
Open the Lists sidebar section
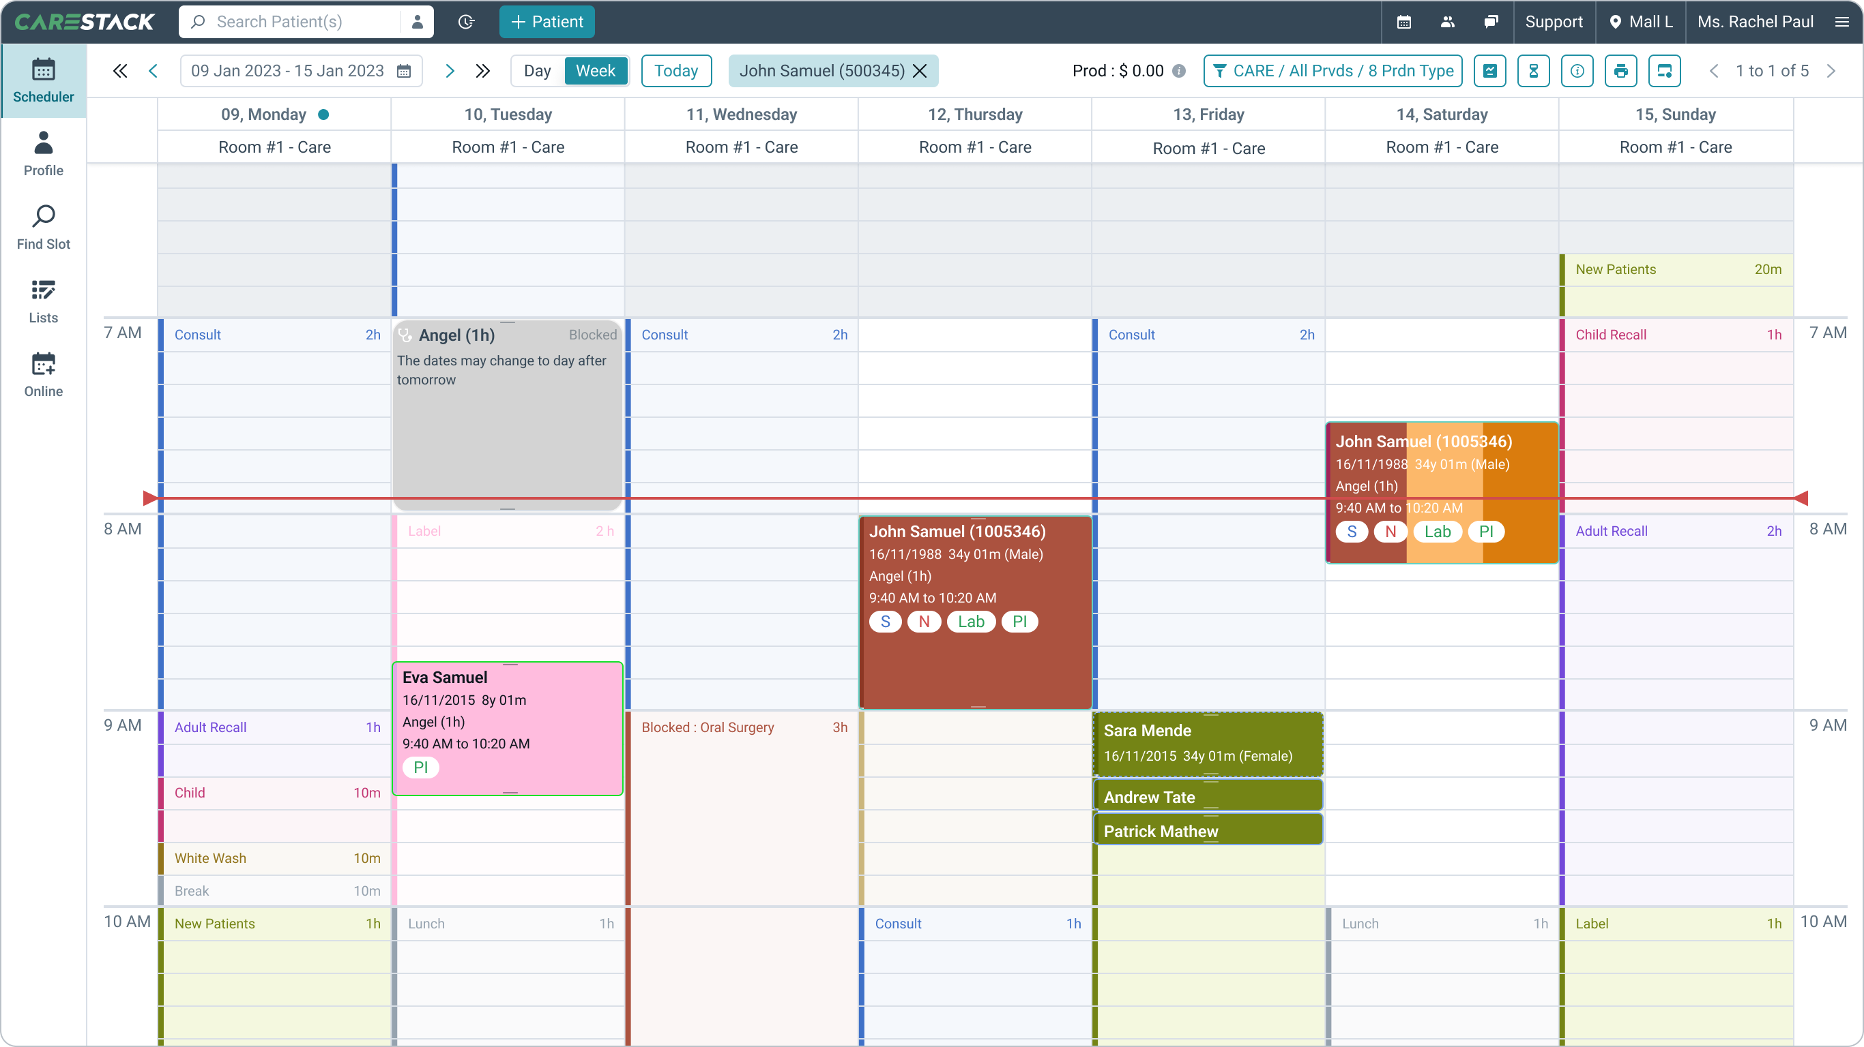point(44,301)
